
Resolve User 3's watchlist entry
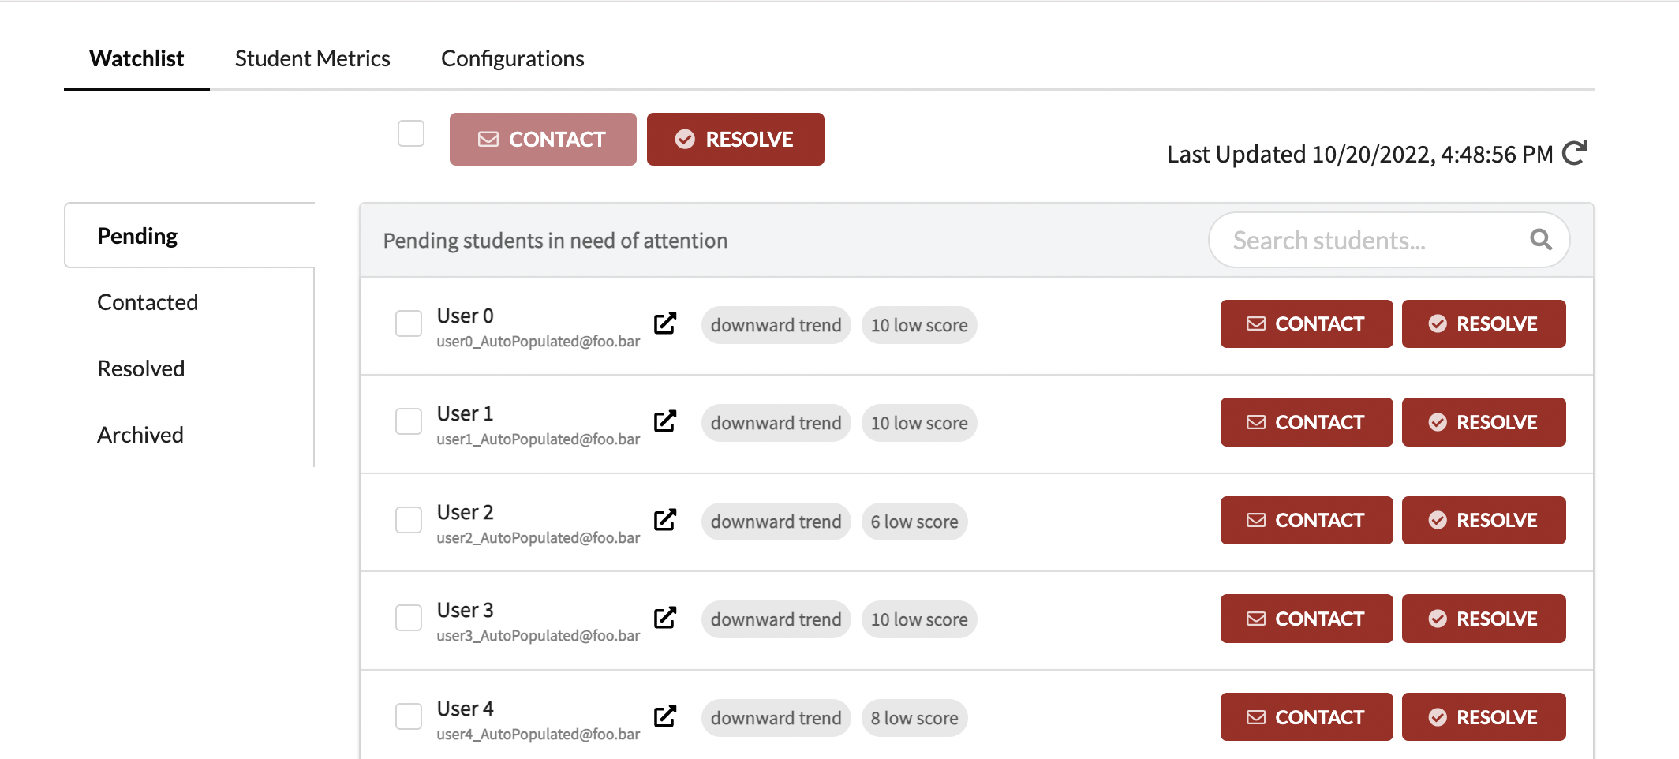click(1483, 619)
